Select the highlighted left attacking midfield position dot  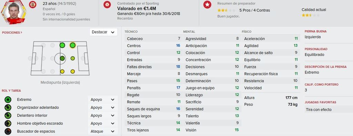pos(72,45)
